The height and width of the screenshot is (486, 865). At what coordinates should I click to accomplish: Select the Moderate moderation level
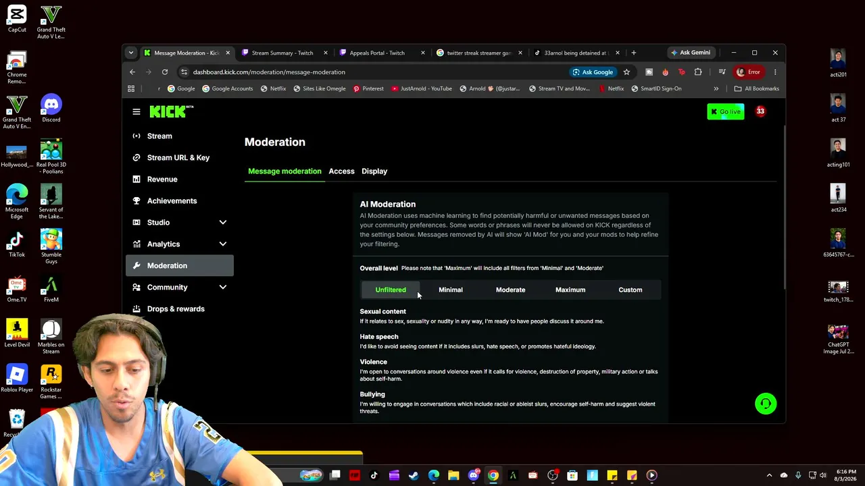click(510, 290)
